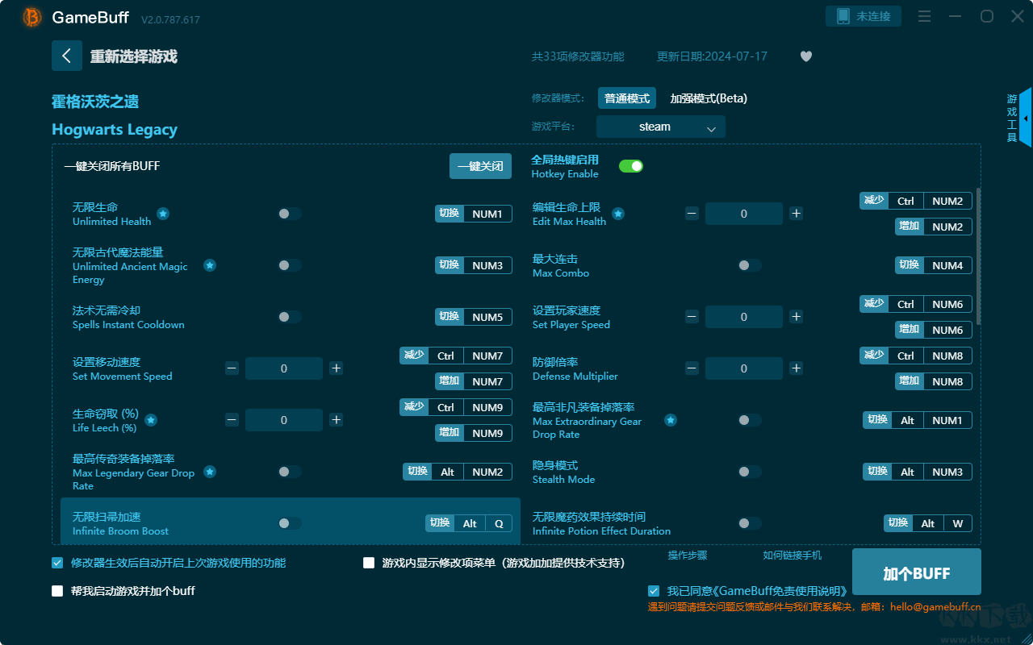Check 帮我启动游戏并加个buff checkbox
Screen dimensions: 1033x645
pyautogui.click(x=57, y=591)
